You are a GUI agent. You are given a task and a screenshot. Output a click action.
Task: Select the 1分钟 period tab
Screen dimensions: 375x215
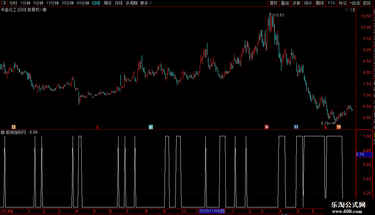pos(25,3)
